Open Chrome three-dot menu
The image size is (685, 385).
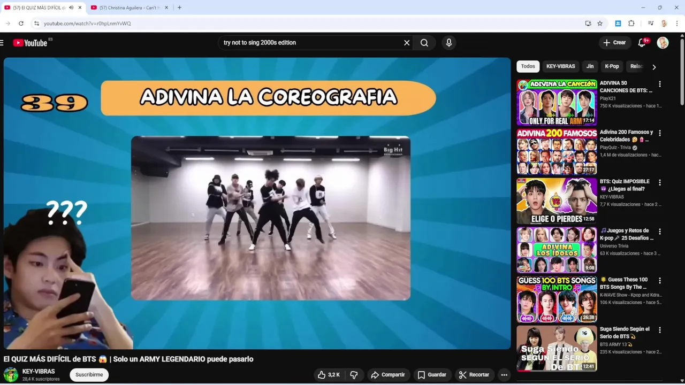678,24
